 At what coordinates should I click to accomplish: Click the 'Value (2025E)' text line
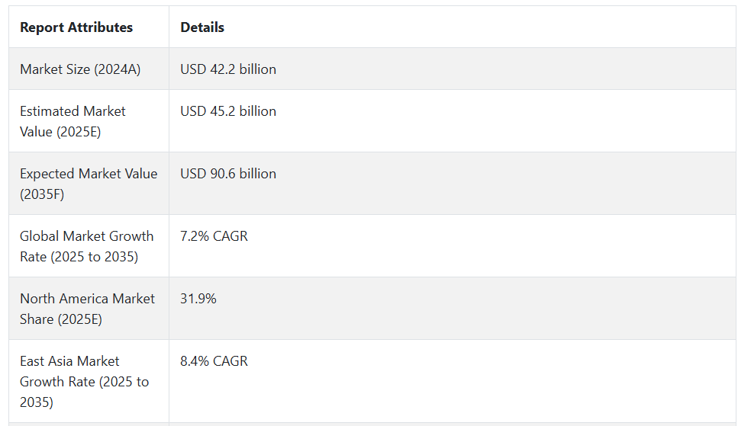coord(60,132)
